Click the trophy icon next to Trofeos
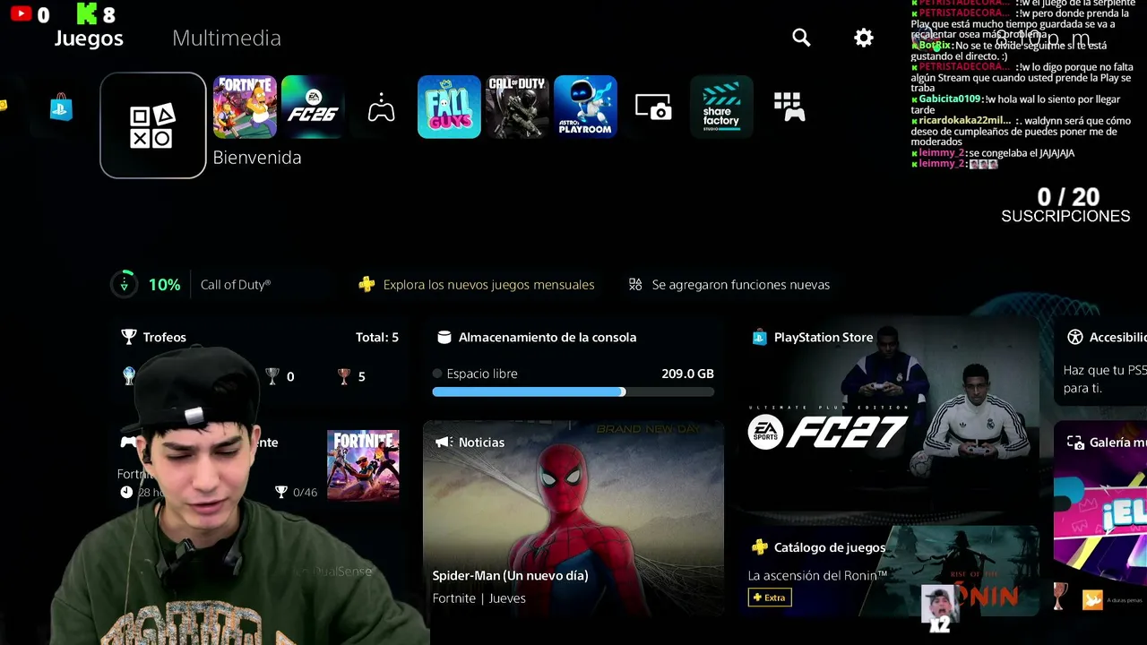The width and height of the screenshot is (1147, 645). click(x=129, y=337)
